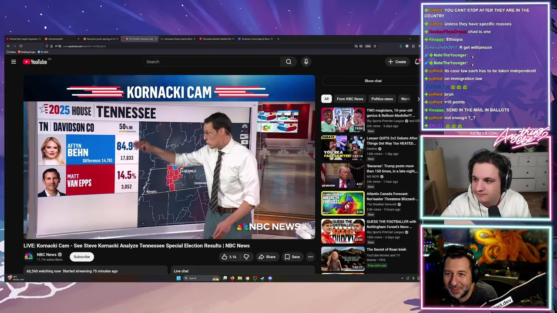
Task: Open the Dailies bookmarks folder
Action: click(x=11, y=52)
